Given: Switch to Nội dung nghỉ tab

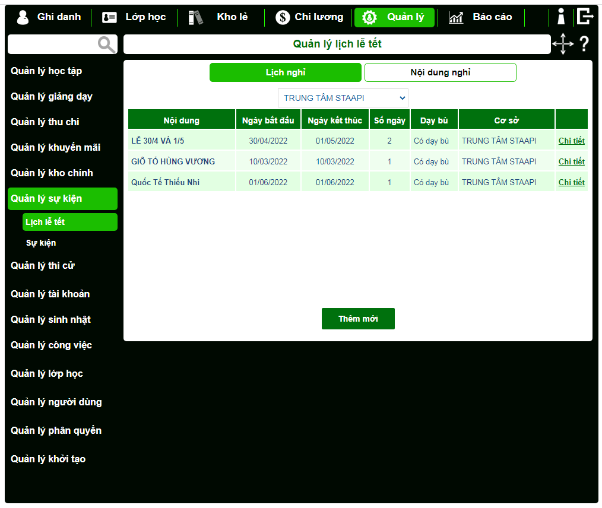Looking at the screenshot, I should [440, 72].
